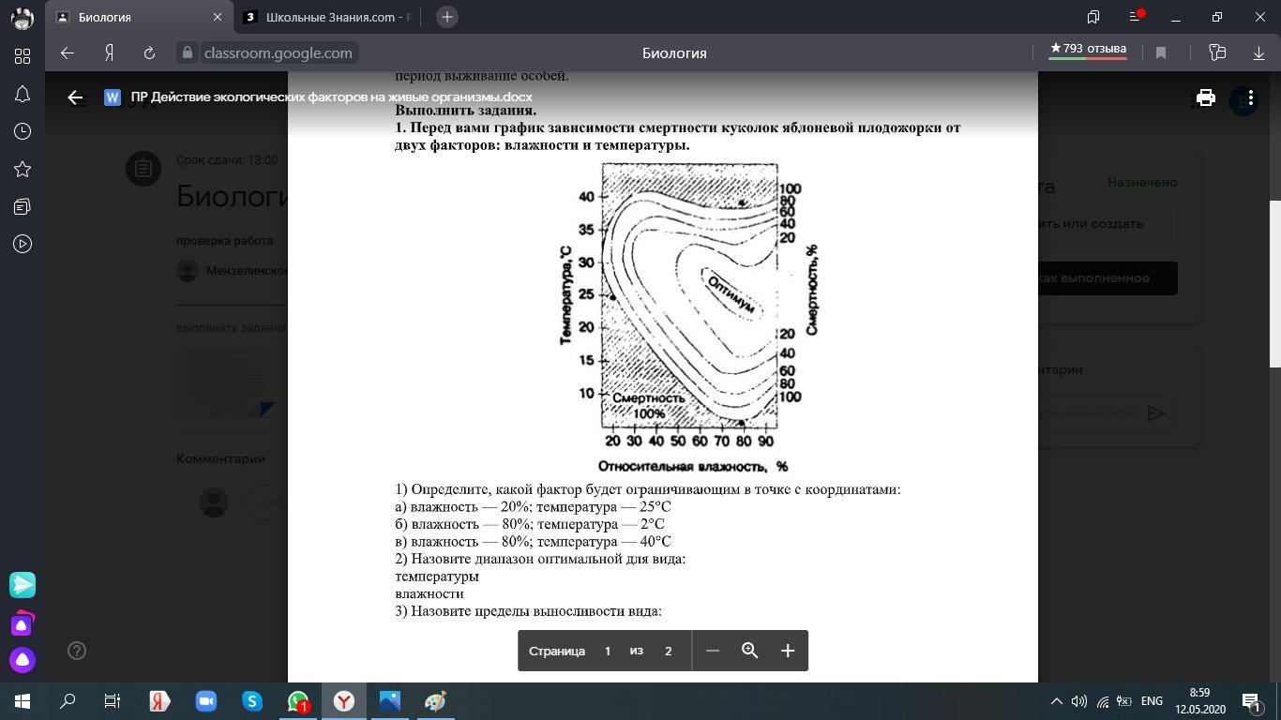Image resolution: width=1281 pixels, height=720 pixels.
Task: Open the Windows action center notifications
Action: [1251, 701]
